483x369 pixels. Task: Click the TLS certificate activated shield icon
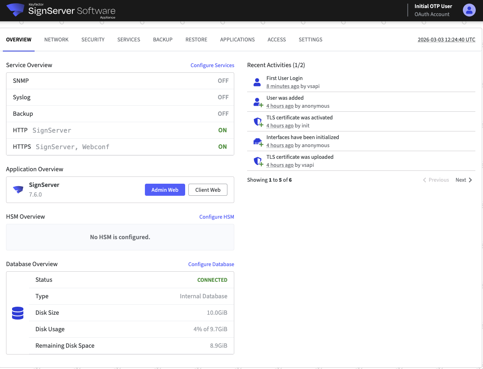(258, 122)
